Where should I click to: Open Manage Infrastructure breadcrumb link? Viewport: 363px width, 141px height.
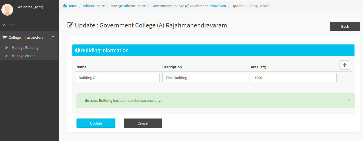click(x=128, y=6)
